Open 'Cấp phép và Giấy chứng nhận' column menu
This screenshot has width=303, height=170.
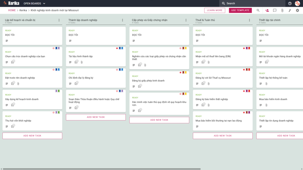point(186,20)
